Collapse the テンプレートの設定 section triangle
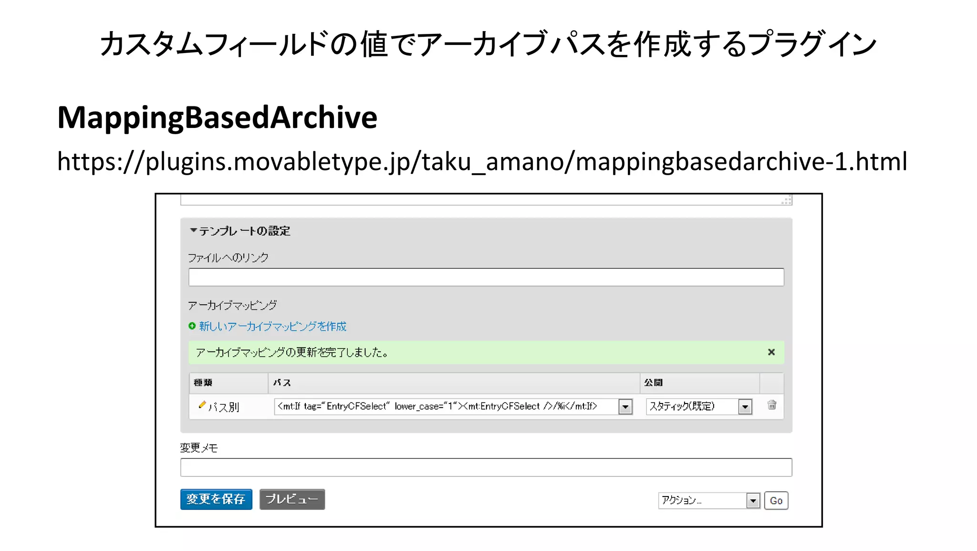 coord(193,231)
